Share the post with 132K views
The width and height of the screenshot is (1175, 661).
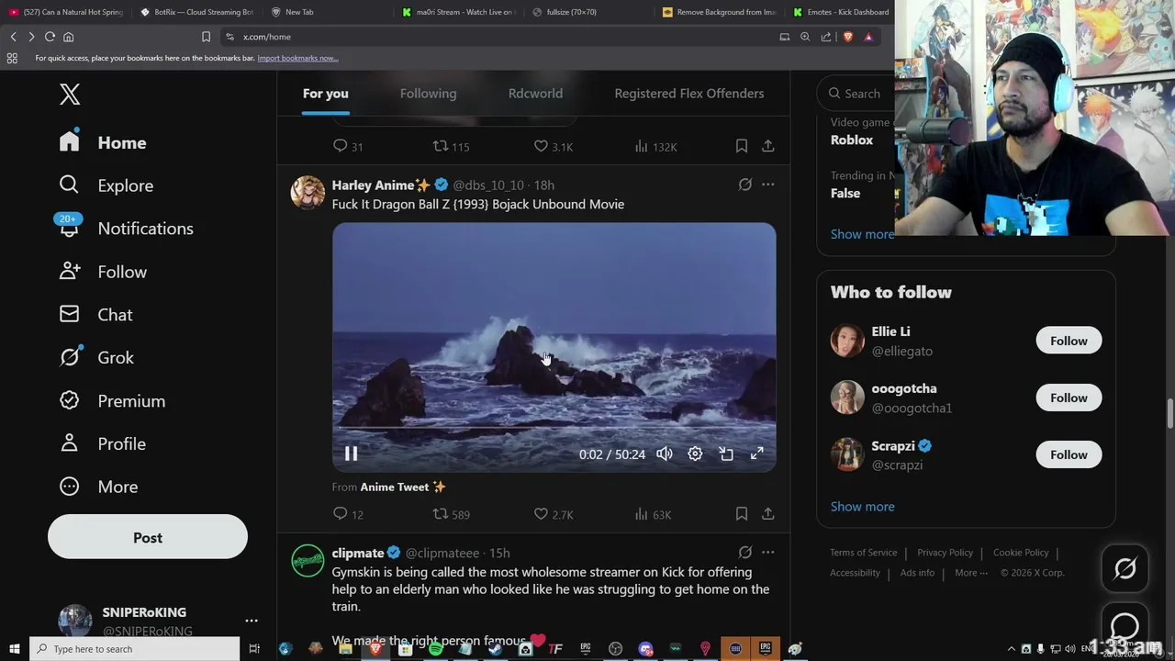768,146
